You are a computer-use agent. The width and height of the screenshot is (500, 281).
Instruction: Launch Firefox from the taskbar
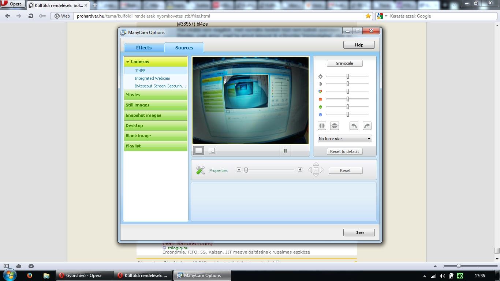30,276
